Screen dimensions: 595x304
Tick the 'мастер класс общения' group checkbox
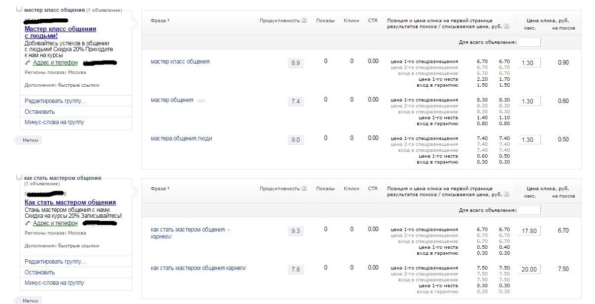[19, 9]
